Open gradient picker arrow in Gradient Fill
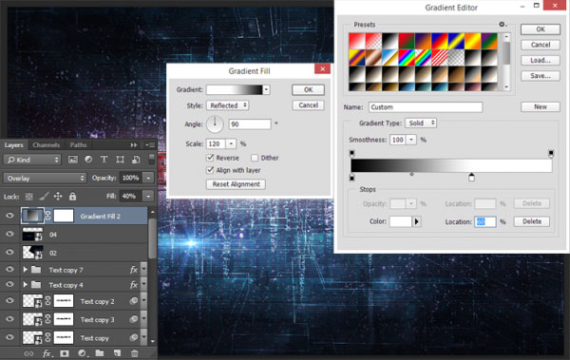This screenshot has height=360, width=570. (x=266, y=90)
